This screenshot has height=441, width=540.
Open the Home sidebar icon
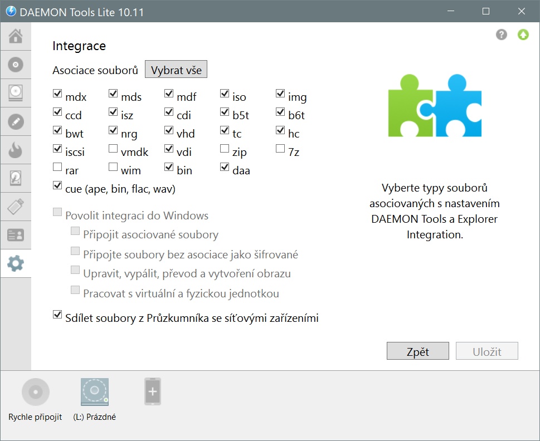16,36
